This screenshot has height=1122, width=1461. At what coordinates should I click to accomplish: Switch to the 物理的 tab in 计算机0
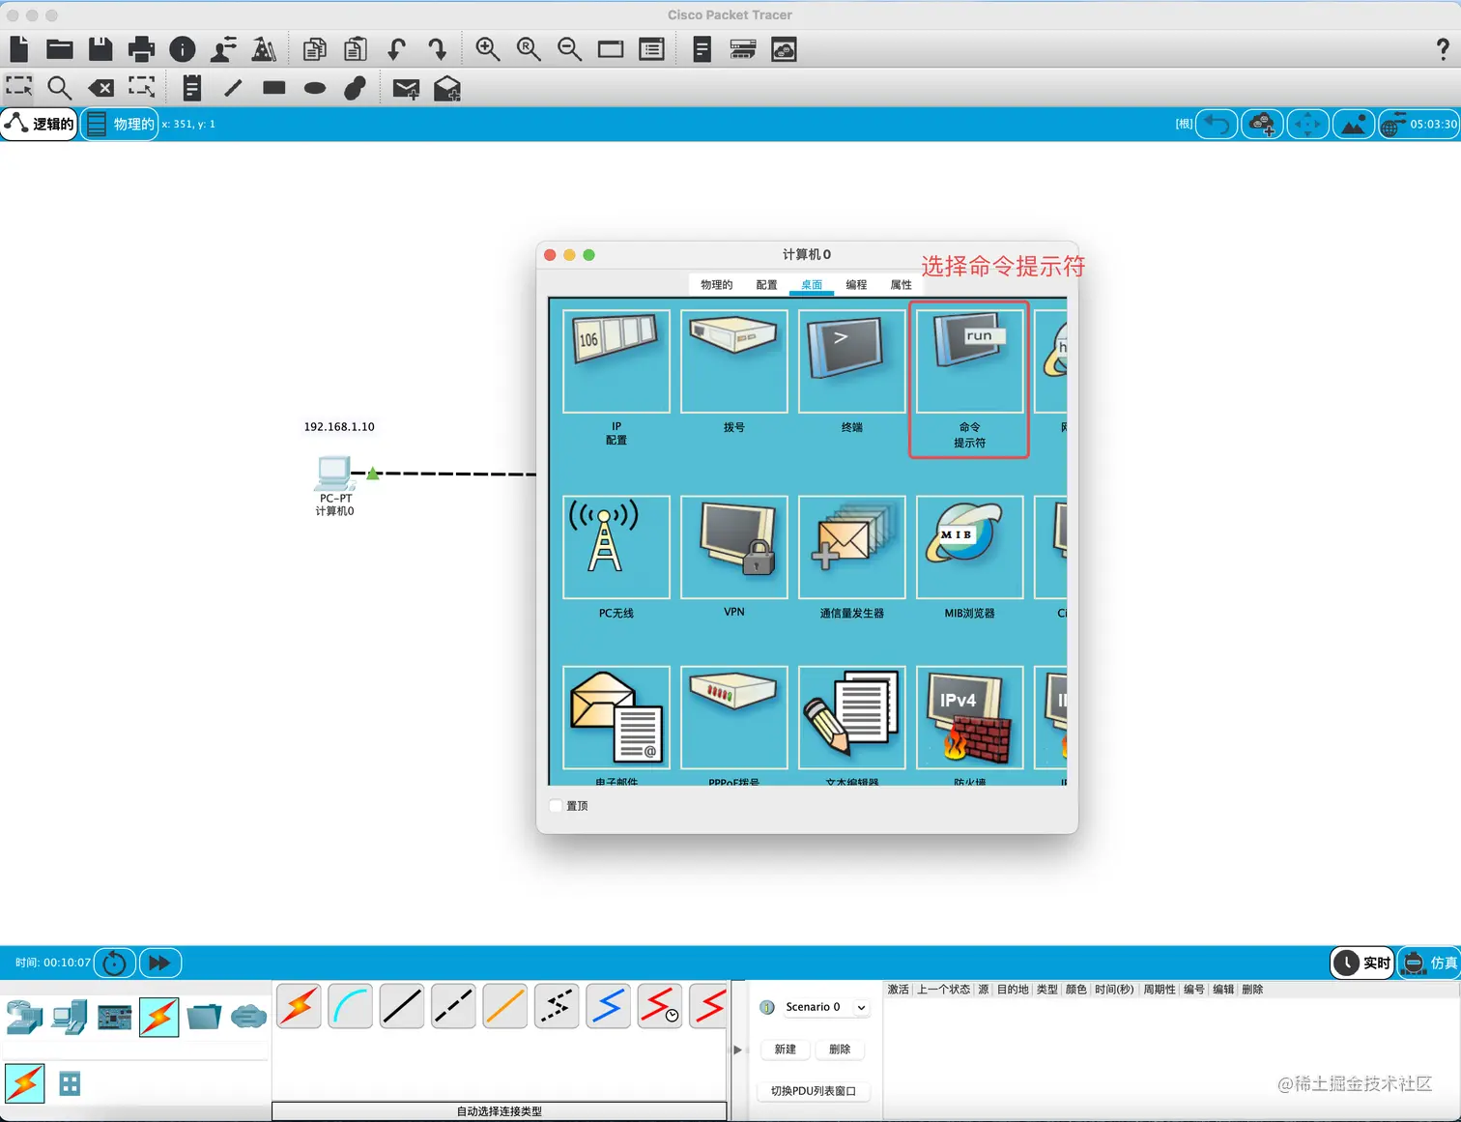716,285
